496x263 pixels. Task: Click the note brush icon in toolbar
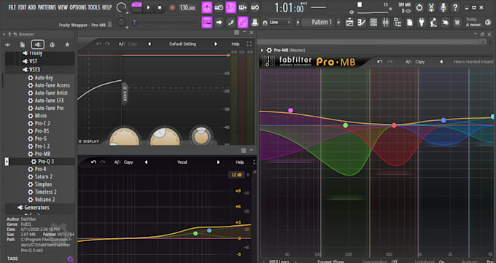click(231, 23)
